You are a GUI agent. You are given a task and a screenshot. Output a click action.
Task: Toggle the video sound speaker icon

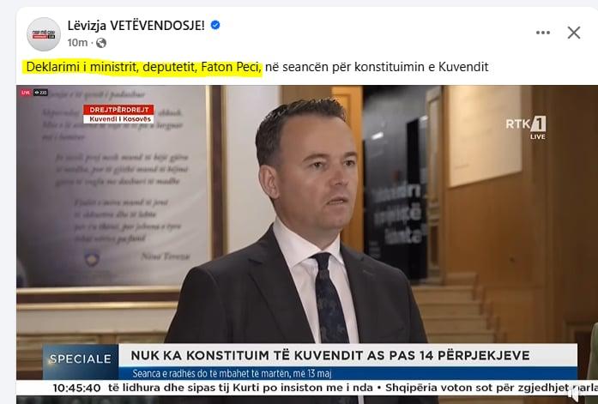[x=574, y=393]
